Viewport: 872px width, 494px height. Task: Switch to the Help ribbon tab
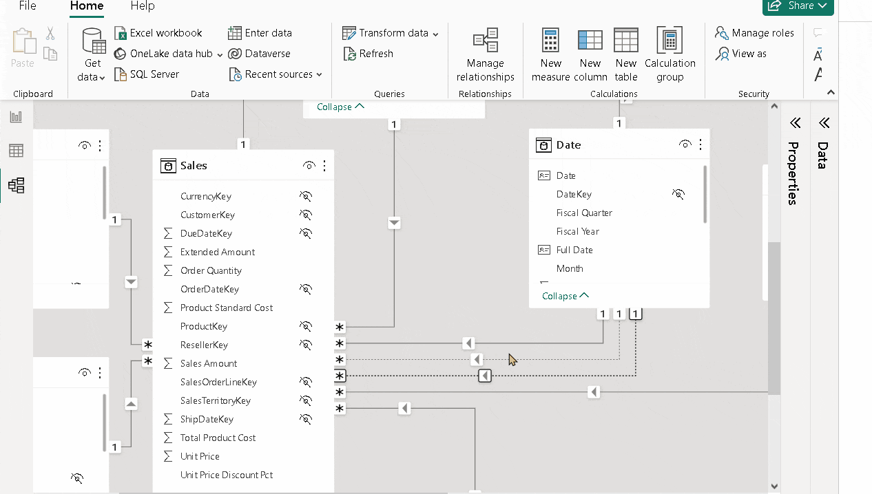coord(143,6)
